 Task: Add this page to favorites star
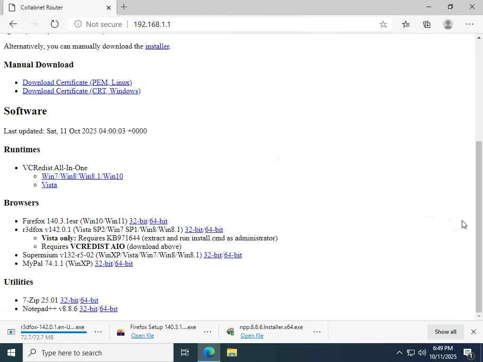(383, 25)
